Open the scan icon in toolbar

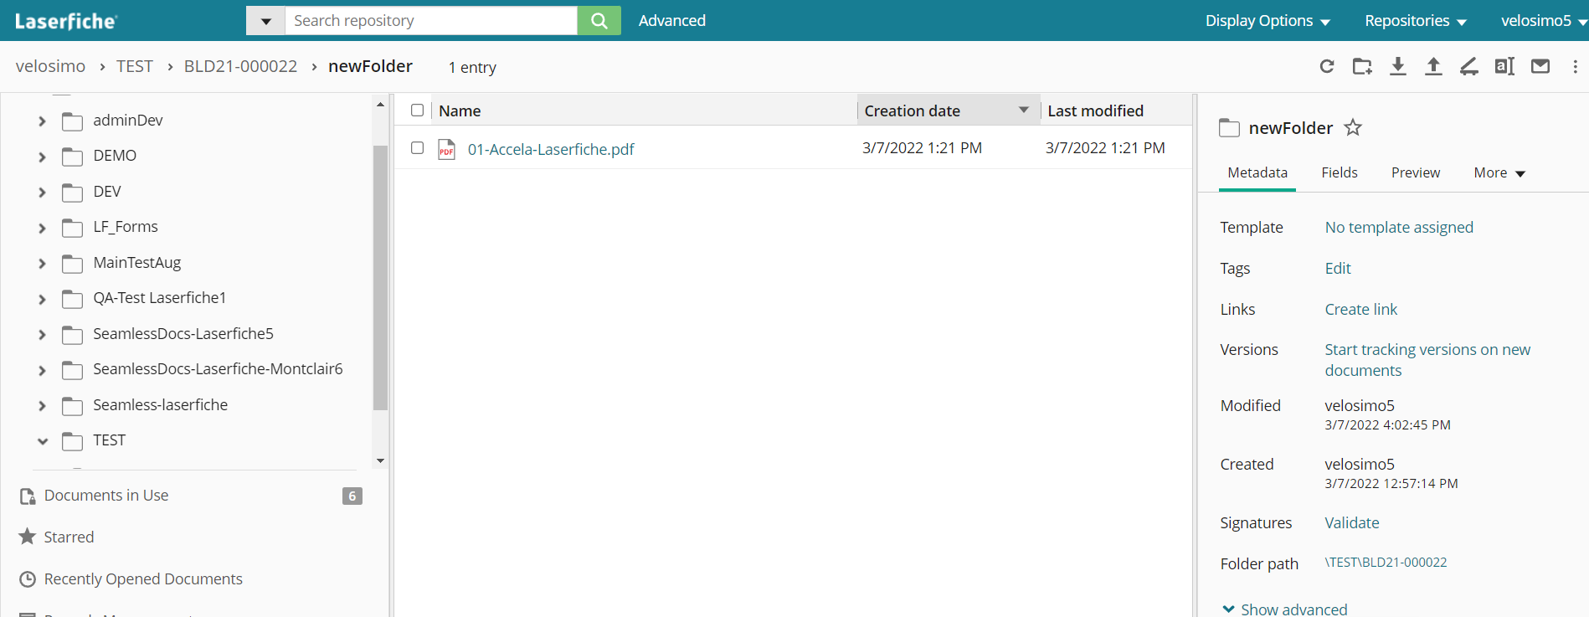[x=1469, y=66]
